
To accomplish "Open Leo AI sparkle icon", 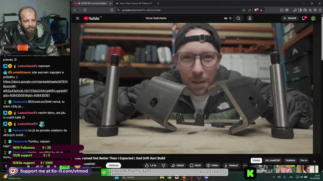I will point(310,10).
